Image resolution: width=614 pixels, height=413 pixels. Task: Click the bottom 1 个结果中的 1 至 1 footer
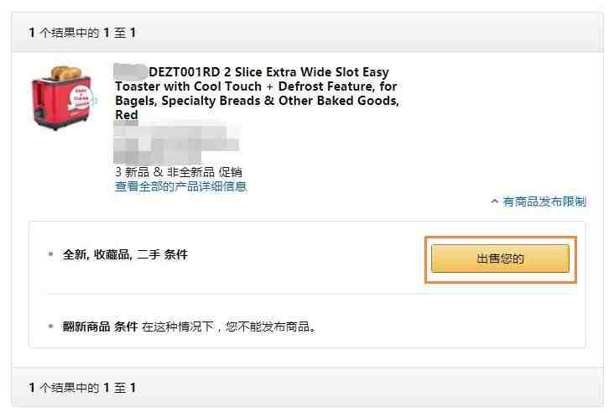[x=82, y=388]
